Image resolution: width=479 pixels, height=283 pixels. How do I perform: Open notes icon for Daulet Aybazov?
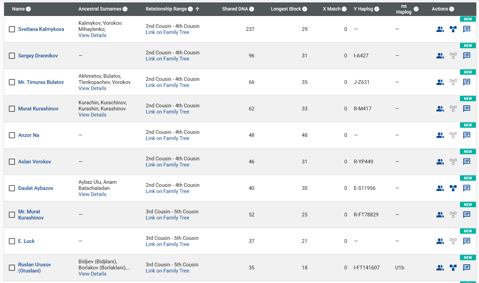(x=467, y=188)
